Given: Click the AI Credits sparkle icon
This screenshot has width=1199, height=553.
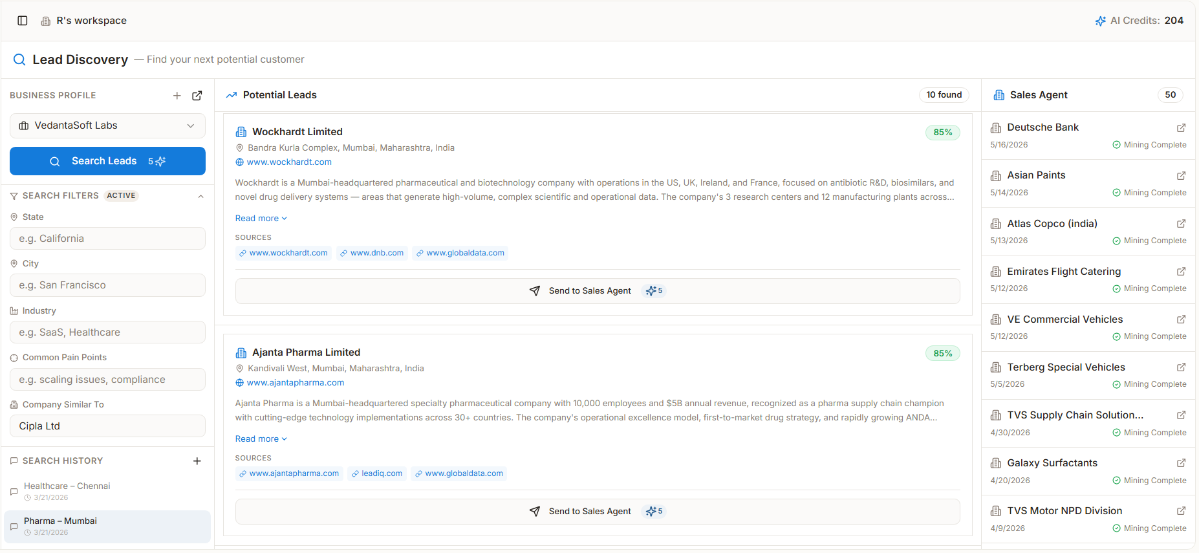Looking at the screenshot, I should (1100, 21).
